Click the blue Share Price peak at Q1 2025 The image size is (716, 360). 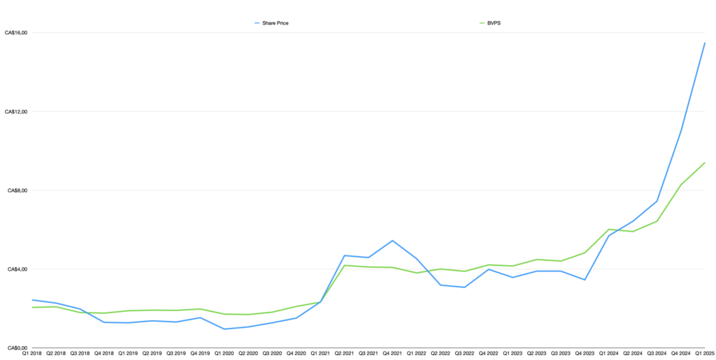pos(705,43)
